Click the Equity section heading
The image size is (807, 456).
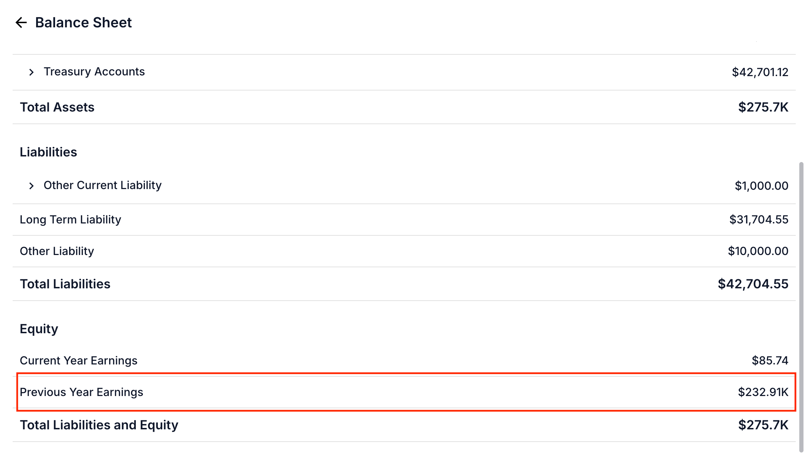pyautogui.click(x=39, y=329)
